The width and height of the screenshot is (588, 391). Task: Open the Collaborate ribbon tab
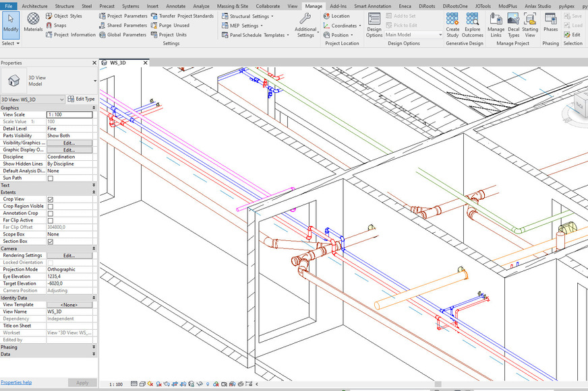(x=268, y=6)
